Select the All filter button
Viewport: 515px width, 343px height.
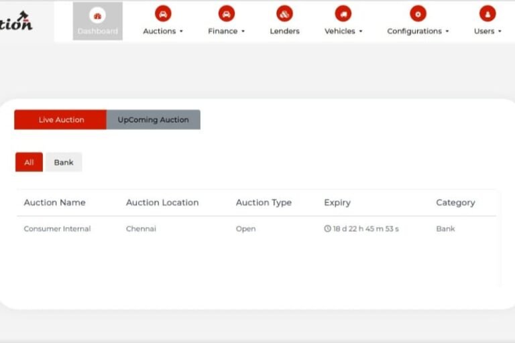(x=29, y=162)
